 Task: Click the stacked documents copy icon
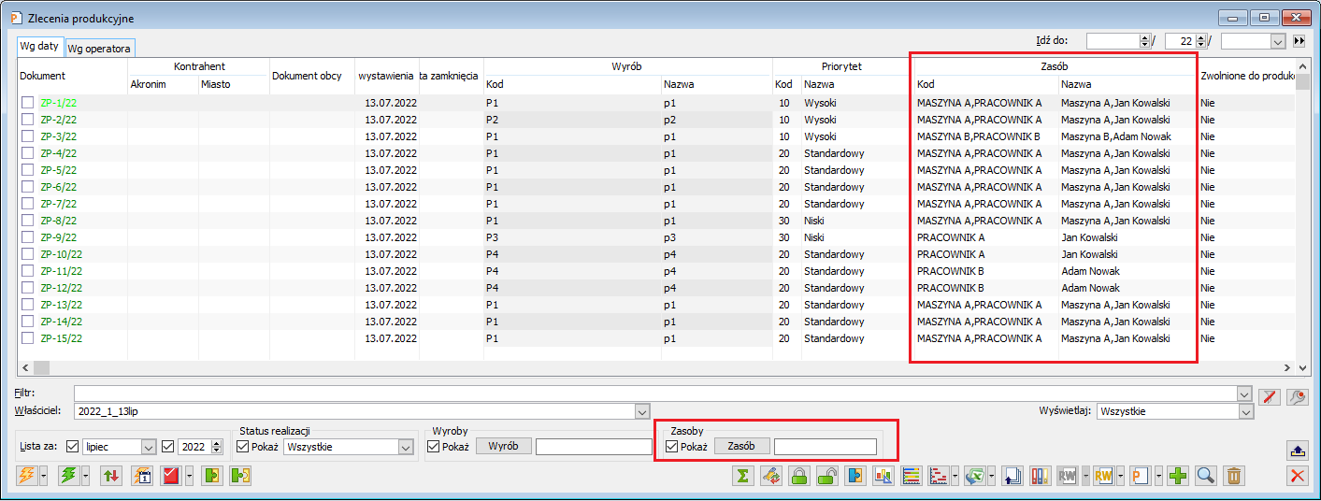coord(1011,476)
